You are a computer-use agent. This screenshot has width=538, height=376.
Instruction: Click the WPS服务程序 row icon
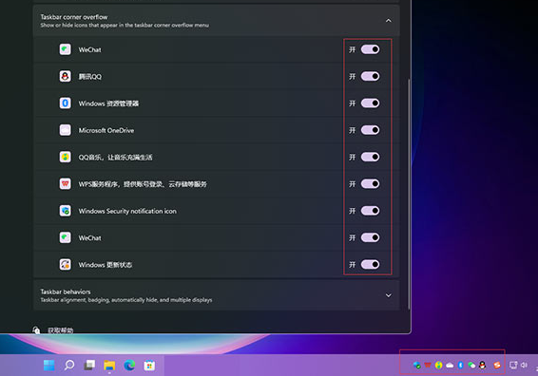[x=66, y=183]
